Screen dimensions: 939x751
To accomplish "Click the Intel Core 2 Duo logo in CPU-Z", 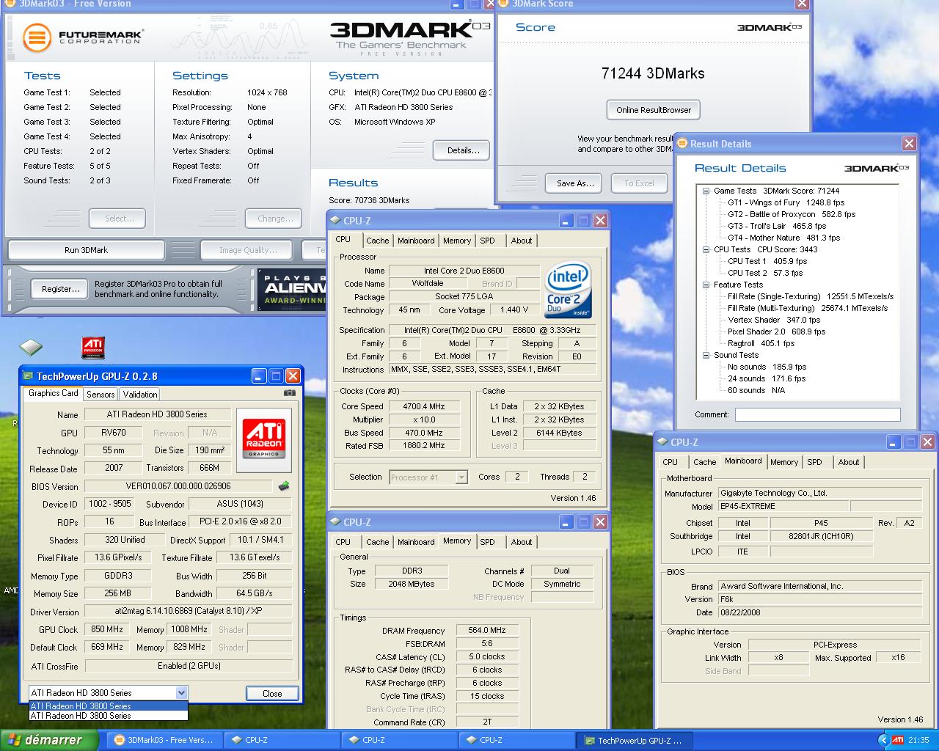I will click(x=569, y=291).
